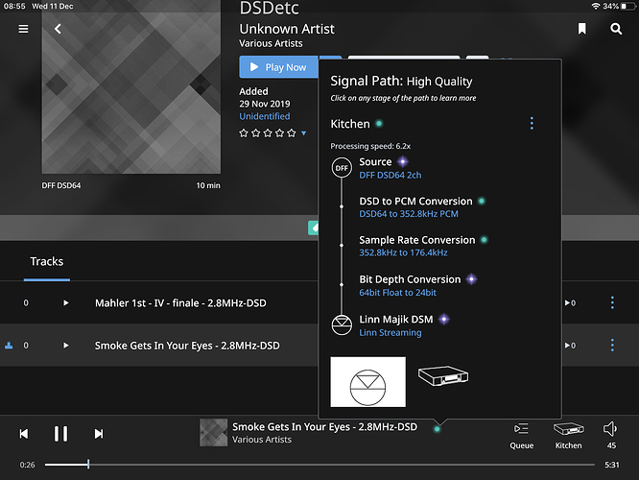Image resolution: width=639 pixels, height=480 pixels.
Task: Seek using the playback progress bar
Action: tap(319, 465)
